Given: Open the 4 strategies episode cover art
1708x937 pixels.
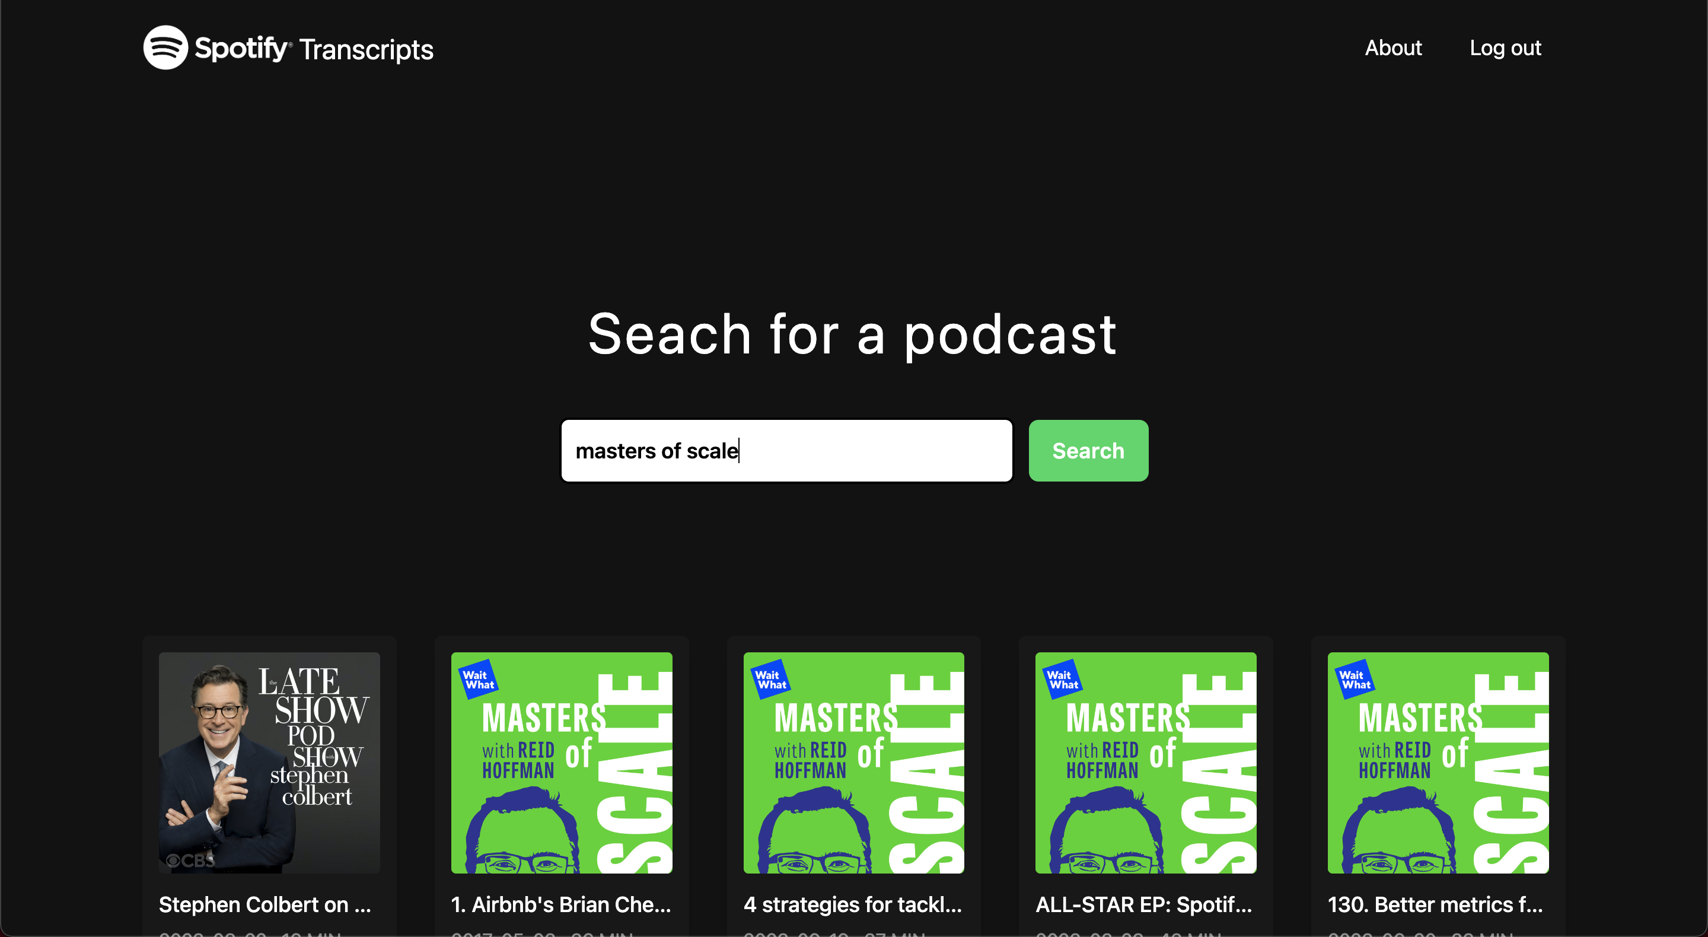Looking at the screenshot, I should click(853, 762).
